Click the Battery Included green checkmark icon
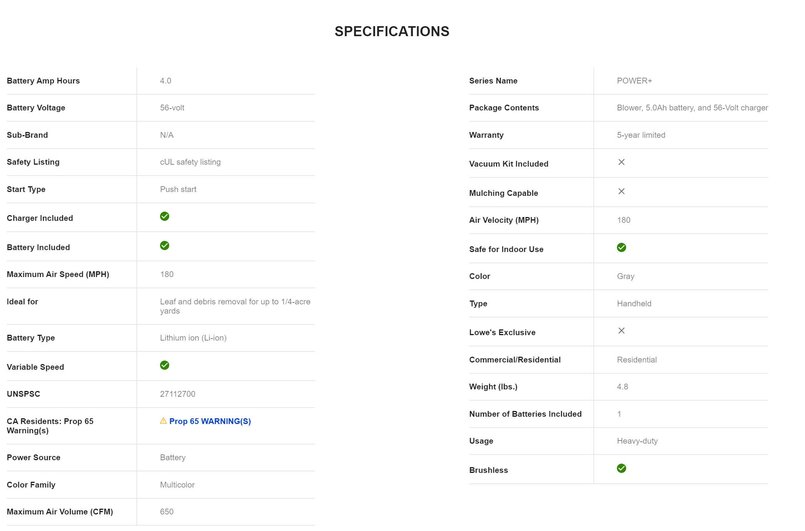This screenshot has width=805, height=531. click(x=165, y=245)
